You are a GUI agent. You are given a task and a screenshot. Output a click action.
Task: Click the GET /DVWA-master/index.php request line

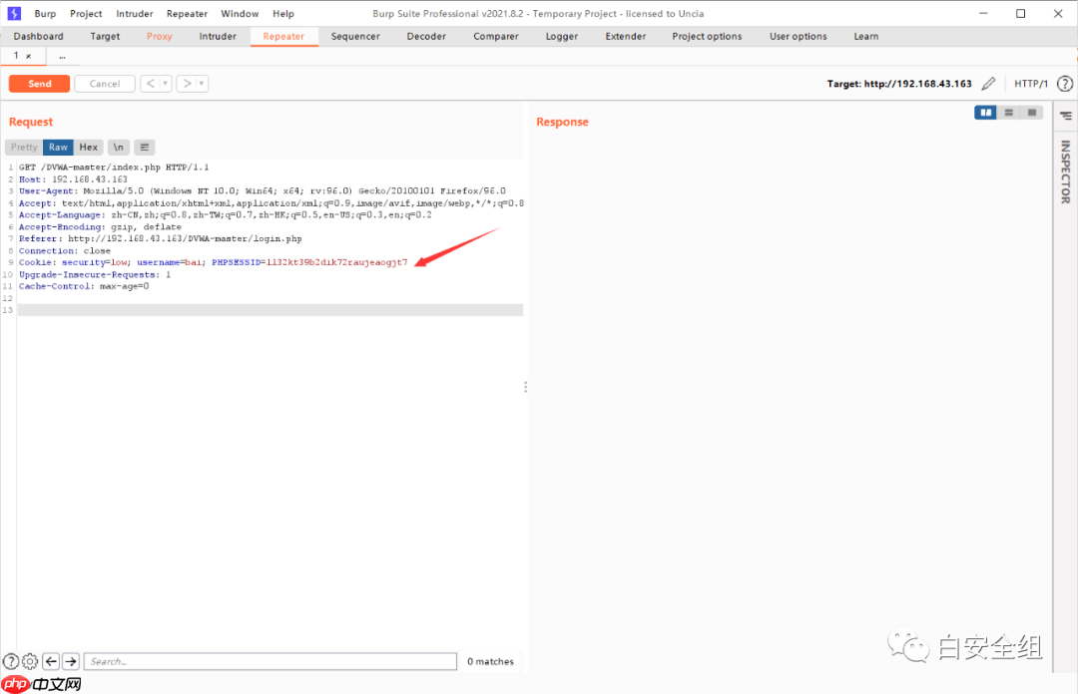(x=114, y=167)
